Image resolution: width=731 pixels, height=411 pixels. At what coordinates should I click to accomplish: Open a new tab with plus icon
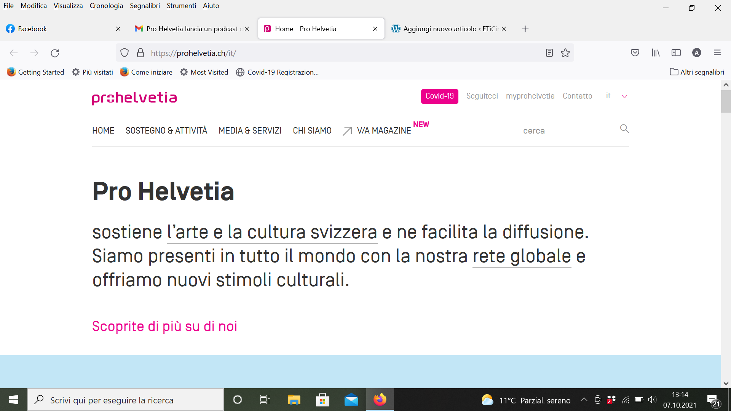pyautogui.click(x=525, y=29)
